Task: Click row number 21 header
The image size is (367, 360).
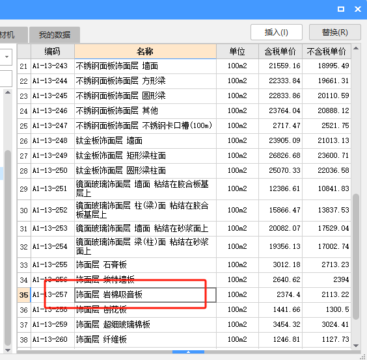Action: 24,66
